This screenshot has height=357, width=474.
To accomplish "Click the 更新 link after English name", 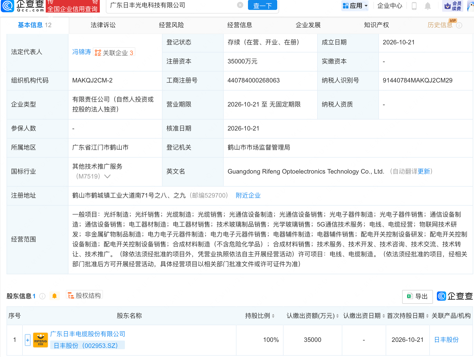I will (424, 171).
